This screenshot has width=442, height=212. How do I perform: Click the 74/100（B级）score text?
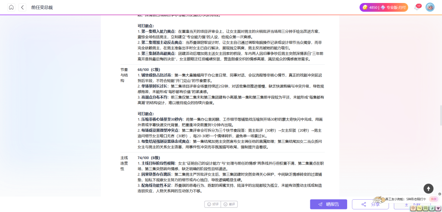tap(149, 158)
